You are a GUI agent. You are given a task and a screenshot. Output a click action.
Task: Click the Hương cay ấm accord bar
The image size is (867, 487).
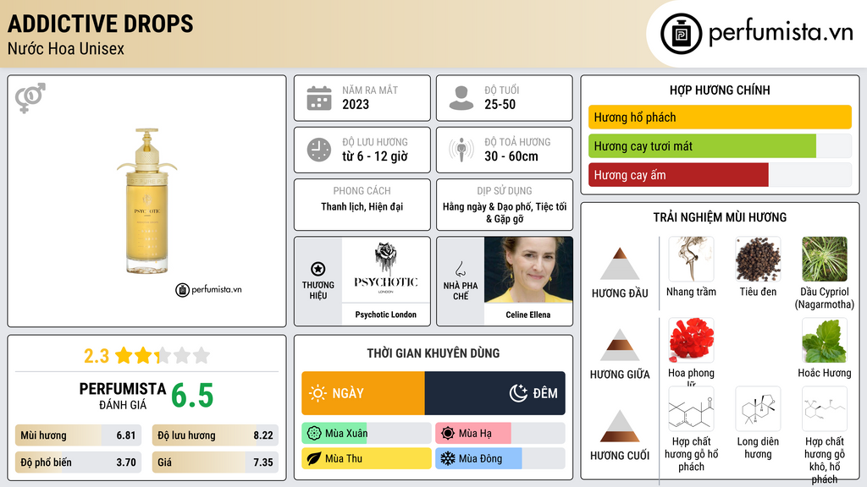[720, 174]
